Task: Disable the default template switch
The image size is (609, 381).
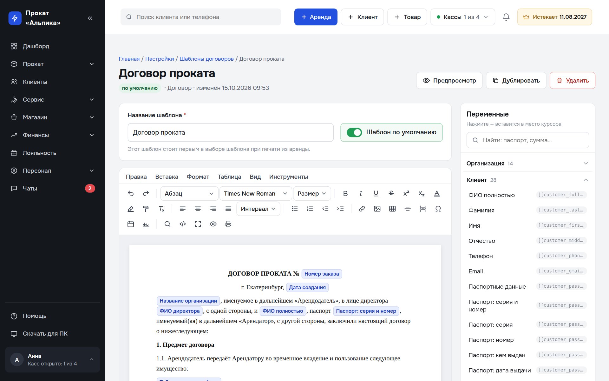Action: 354,132
